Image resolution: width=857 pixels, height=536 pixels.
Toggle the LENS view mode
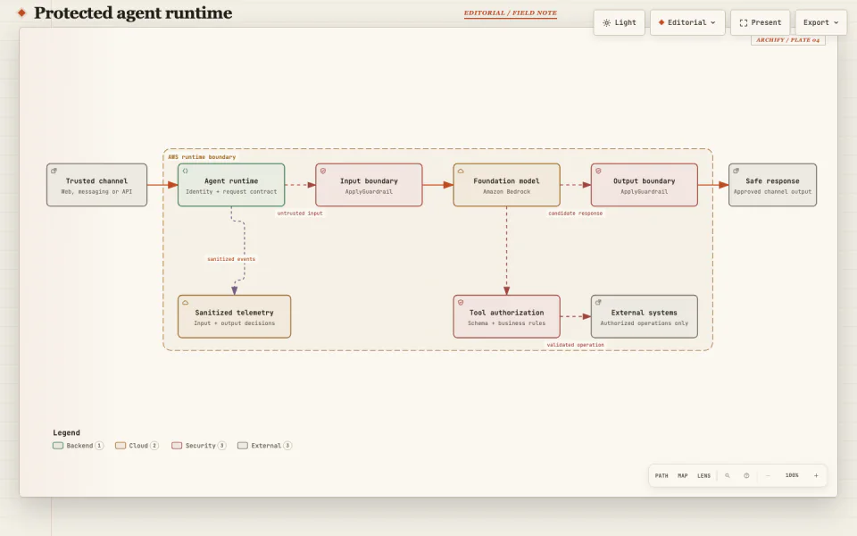704,476
